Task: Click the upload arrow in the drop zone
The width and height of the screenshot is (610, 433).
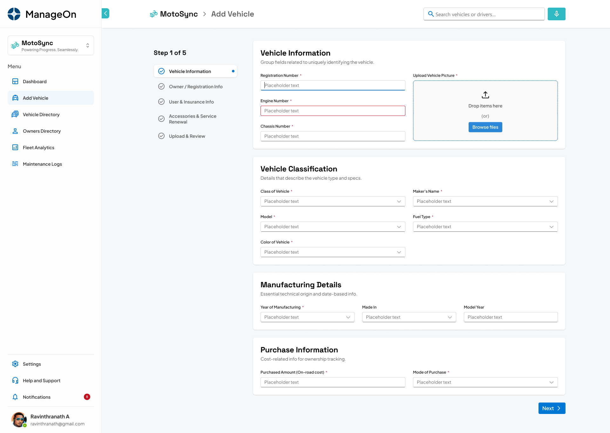Action: click(485, 95)
